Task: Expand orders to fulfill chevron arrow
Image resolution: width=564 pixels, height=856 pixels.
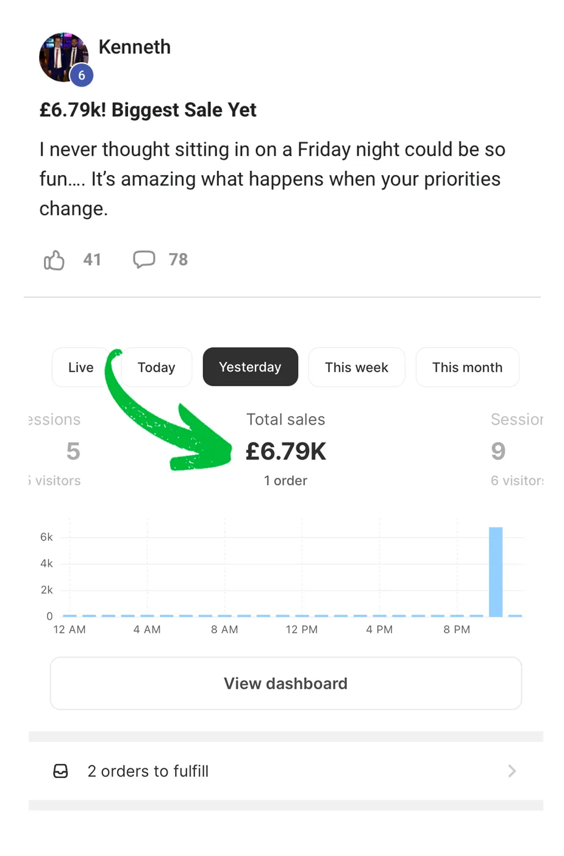Action: coord(512,771)
